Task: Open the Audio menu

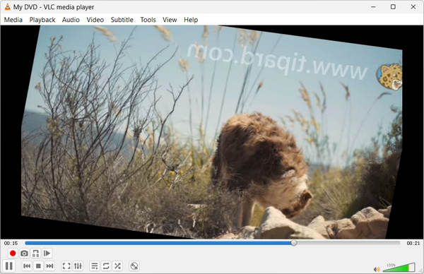Action: tap(71, 20)
